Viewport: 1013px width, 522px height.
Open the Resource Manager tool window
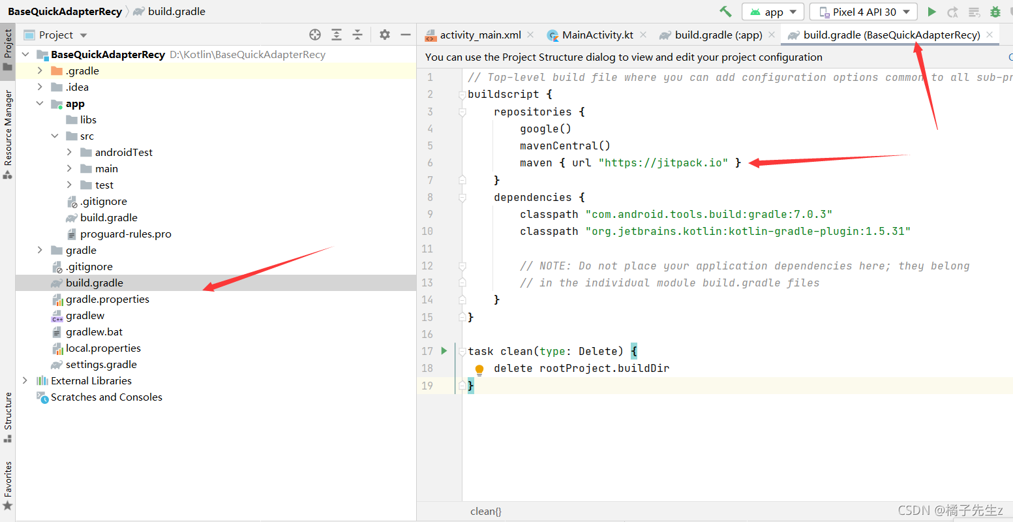point(8,134)
